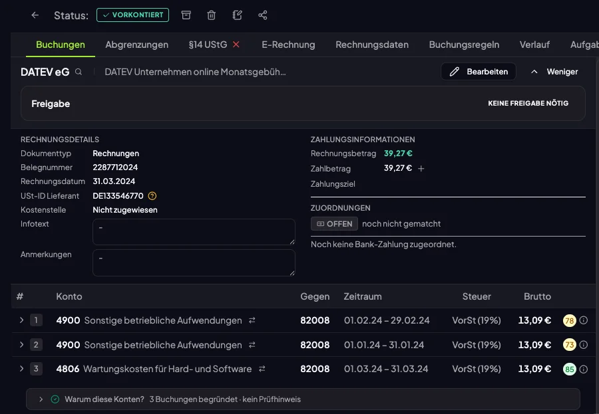Viewport: 599px width, 414px height.
Task: Click row number badge 1
Action: (x=36, y=320)
